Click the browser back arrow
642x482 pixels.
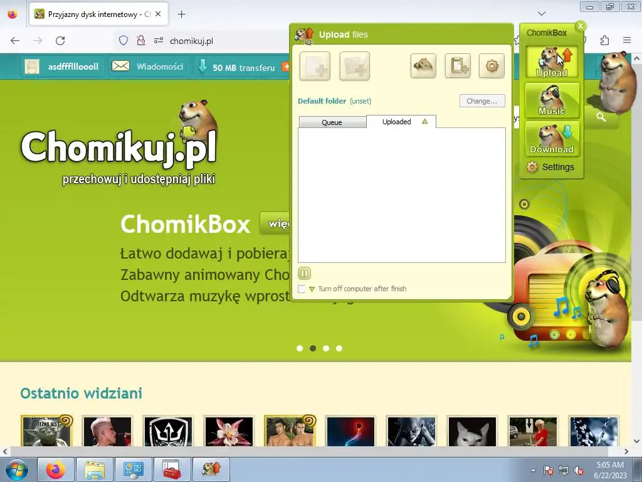click(x=15, y=41)
